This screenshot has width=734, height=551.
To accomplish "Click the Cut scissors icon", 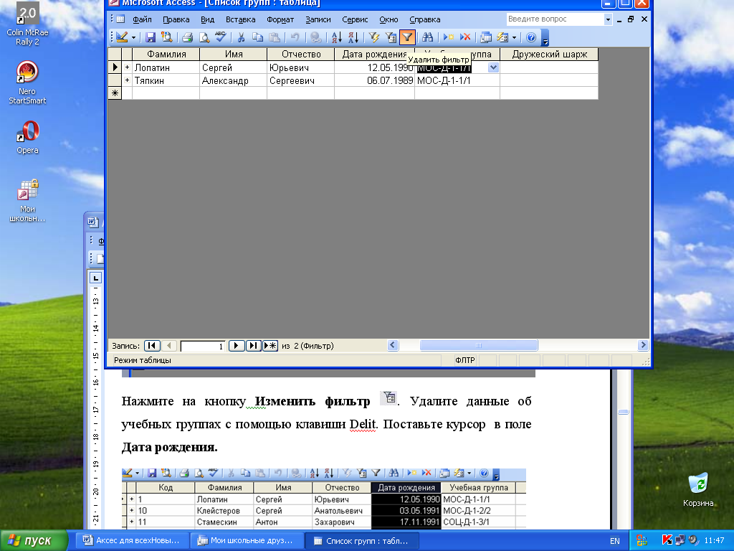I will coord(241,37).
